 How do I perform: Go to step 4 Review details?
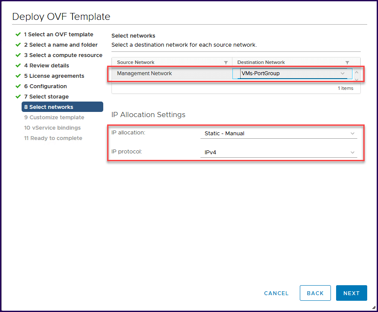coord(47,66)
